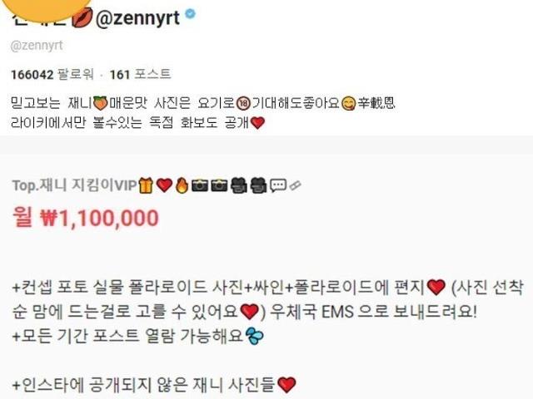Click the first camera emoji icon
533x399 pixels.
click(200, 185)
